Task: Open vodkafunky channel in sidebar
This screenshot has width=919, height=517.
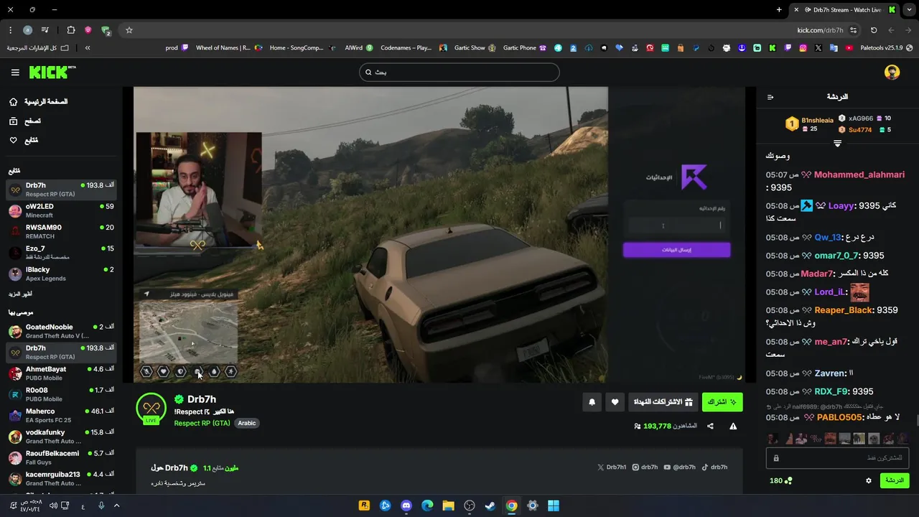Action: tap(61, 437)
